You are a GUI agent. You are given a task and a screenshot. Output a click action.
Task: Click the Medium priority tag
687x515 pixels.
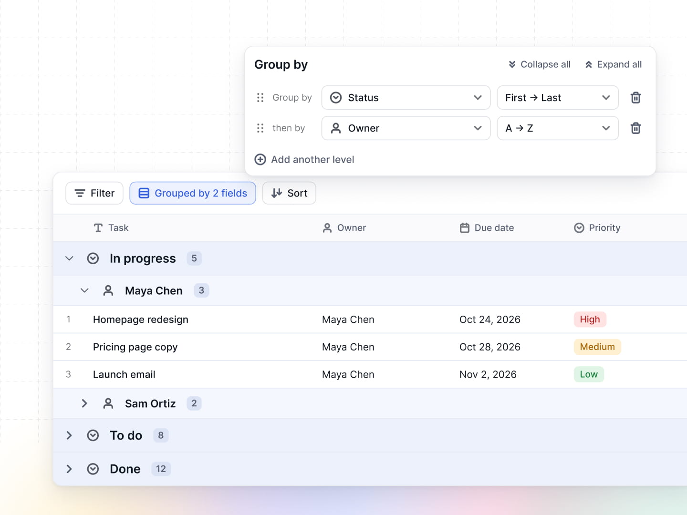pyautogui.click(x=597, y=347)
